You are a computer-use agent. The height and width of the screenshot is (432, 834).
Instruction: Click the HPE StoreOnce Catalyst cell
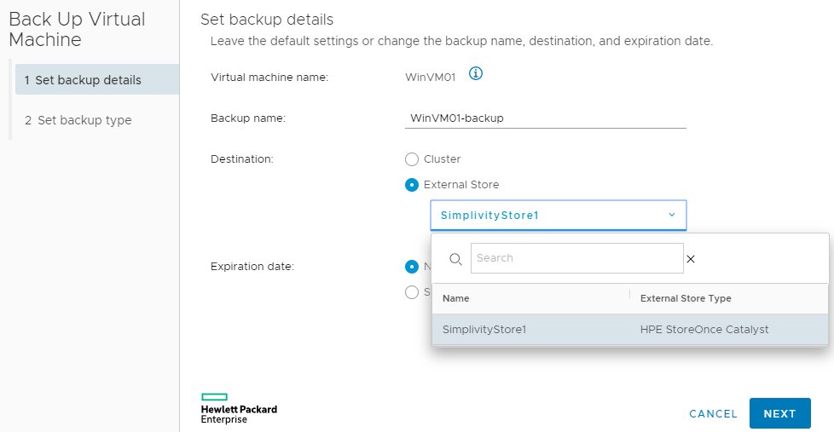pos(704,330)
